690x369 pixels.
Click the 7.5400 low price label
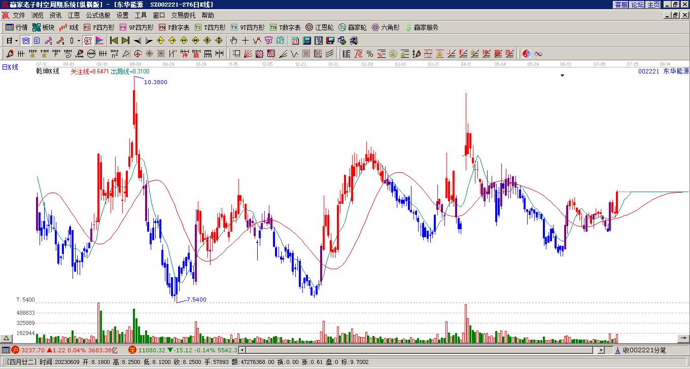click(x=197, y=300)
